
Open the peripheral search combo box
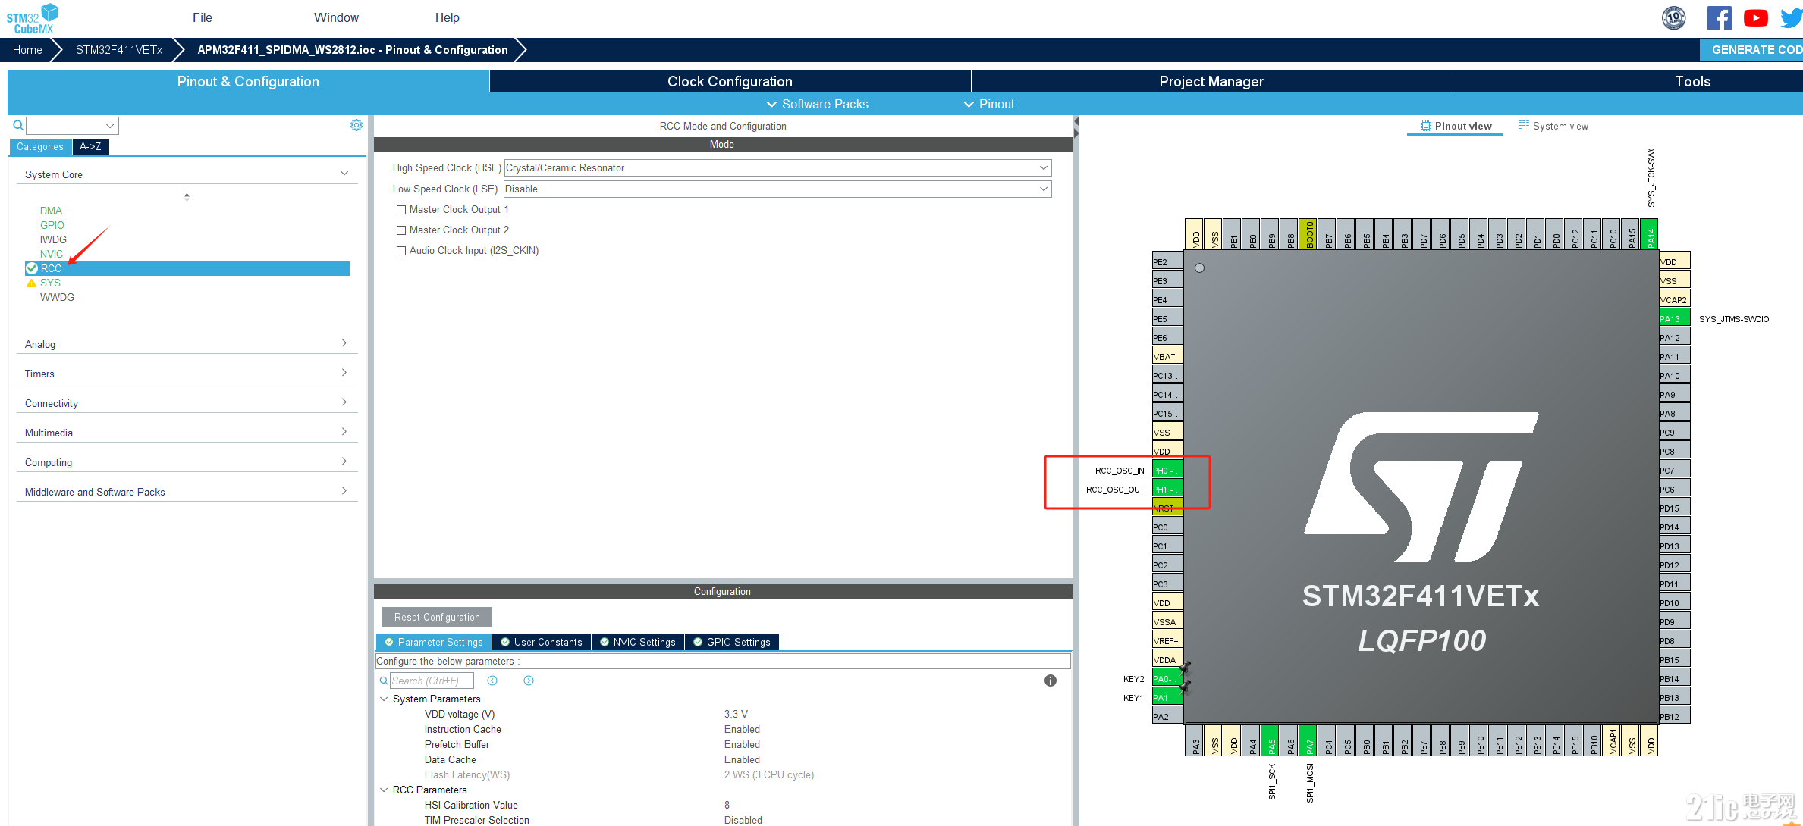tap(72, 126)
